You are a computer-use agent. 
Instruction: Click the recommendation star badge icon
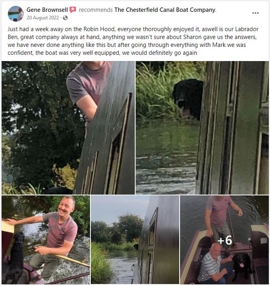pos(73,9)
